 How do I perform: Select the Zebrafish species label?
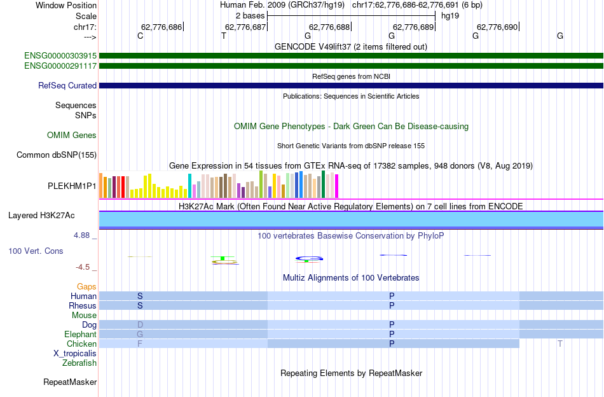[79, 363]
